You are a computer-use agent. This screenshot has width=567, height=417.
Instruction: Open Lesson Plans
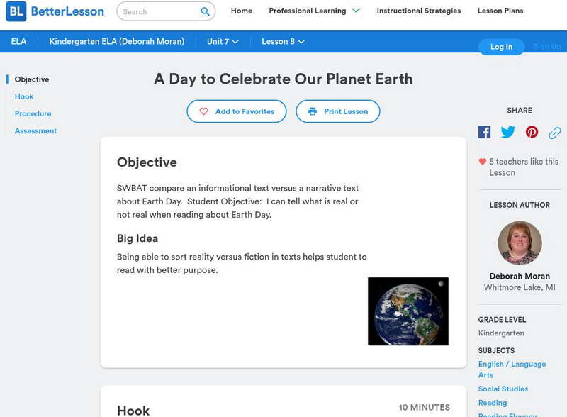[x=500, y=11]
